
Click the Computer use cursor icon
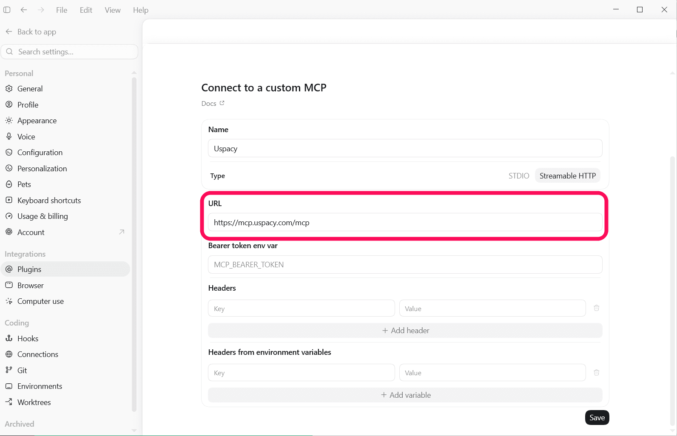pos(9,301)
